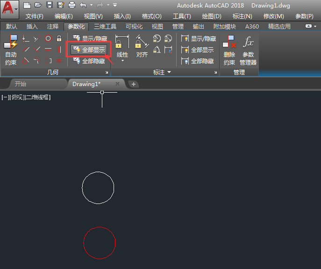Image resolution: width=321 pixels, height=269 pixels.
Task: Toggle the ribbon minimize state button
Action: (309, 26)
